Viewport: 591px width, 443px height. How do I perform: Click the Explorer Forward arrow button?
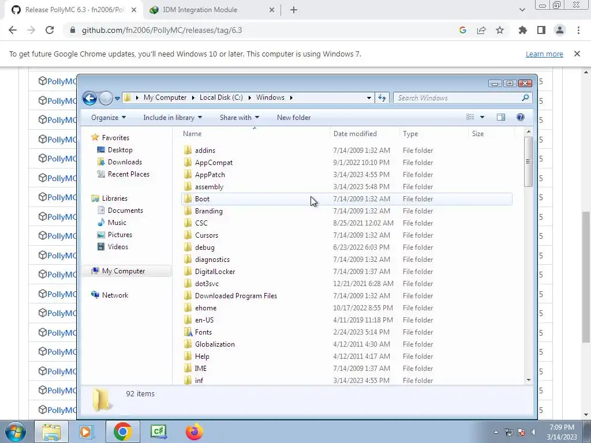pyautogui.click(x=106, y=98)
